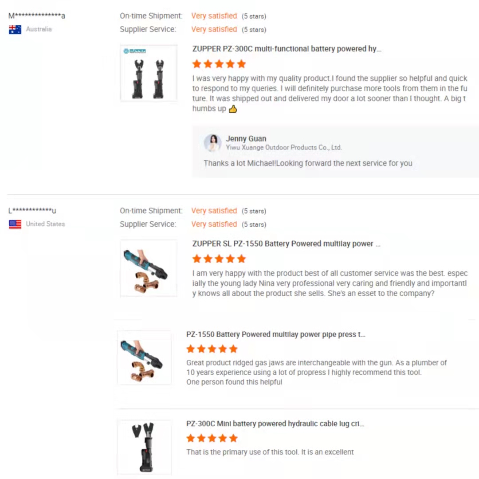Click the Australia flag icon

15,30
